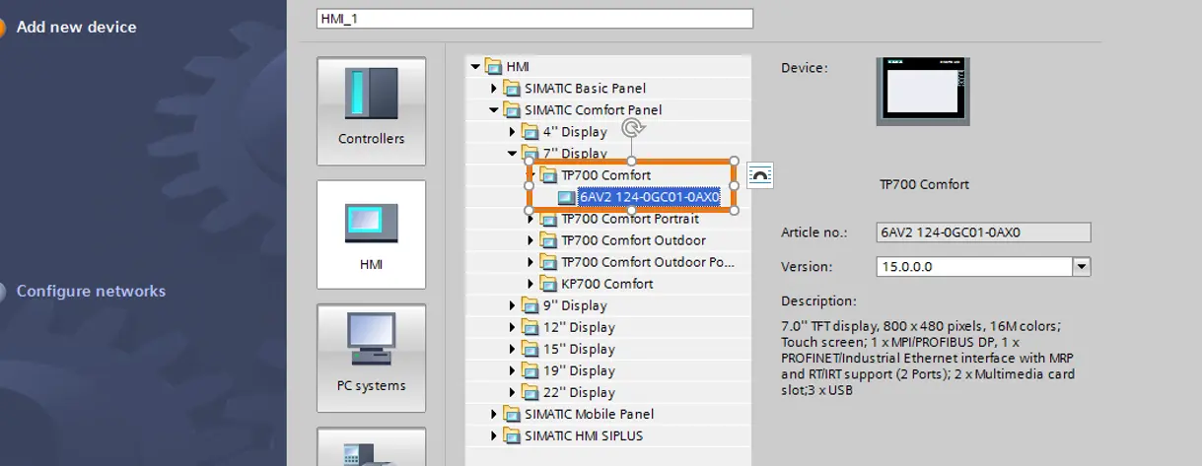Click the panel icon beside article 6AV2 124-0GC01-0AX0

[566, 198]
